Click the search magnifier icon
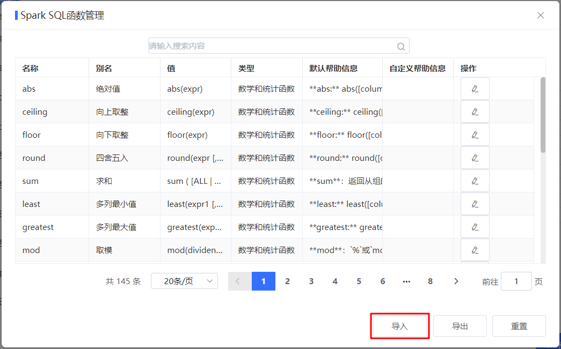 401,47
